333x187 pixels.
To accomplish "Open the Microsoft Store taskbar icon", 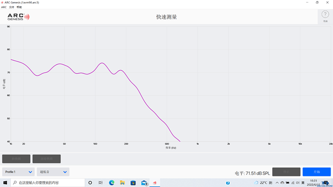I will 133,183.
